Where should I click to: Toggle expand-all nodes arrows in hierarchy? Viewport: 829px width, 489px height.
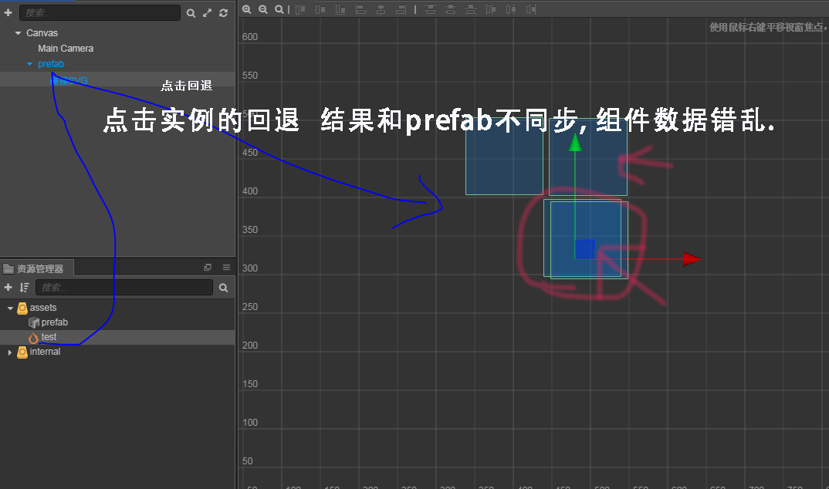click(207, 12)
